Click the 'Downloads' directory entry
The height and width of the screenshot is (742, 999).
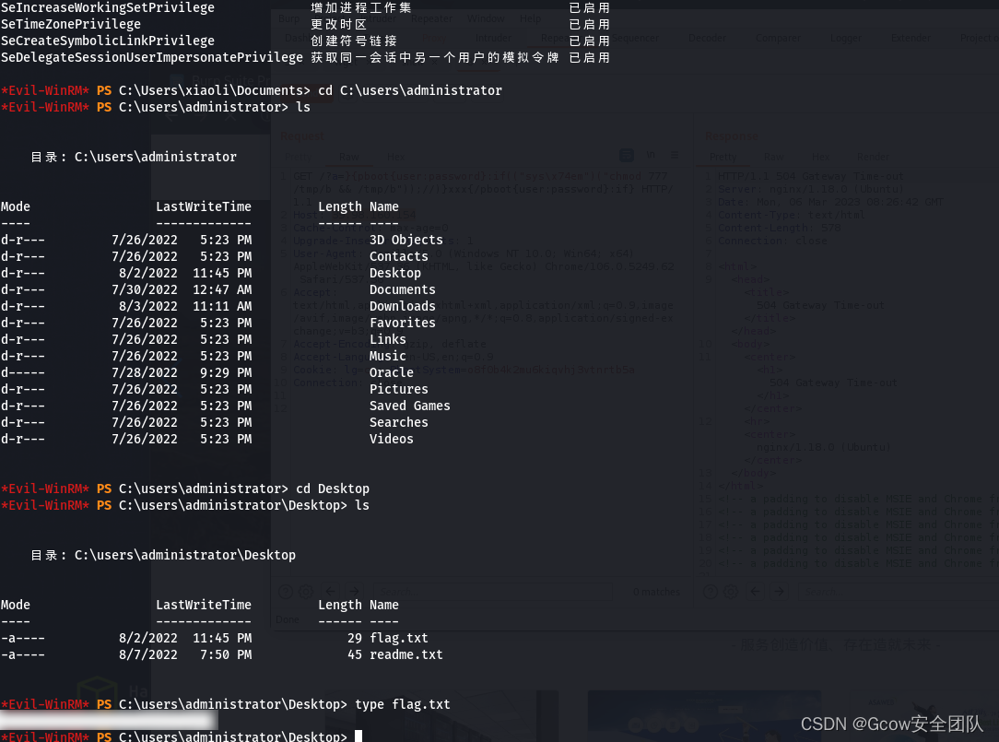pyautogui.click(x=403, y=306)
